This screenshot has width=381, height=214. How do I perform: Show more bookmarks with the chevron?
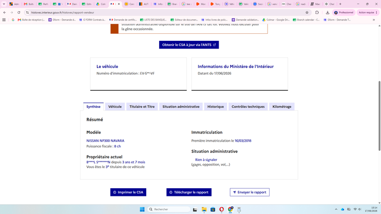pos(374,19)
